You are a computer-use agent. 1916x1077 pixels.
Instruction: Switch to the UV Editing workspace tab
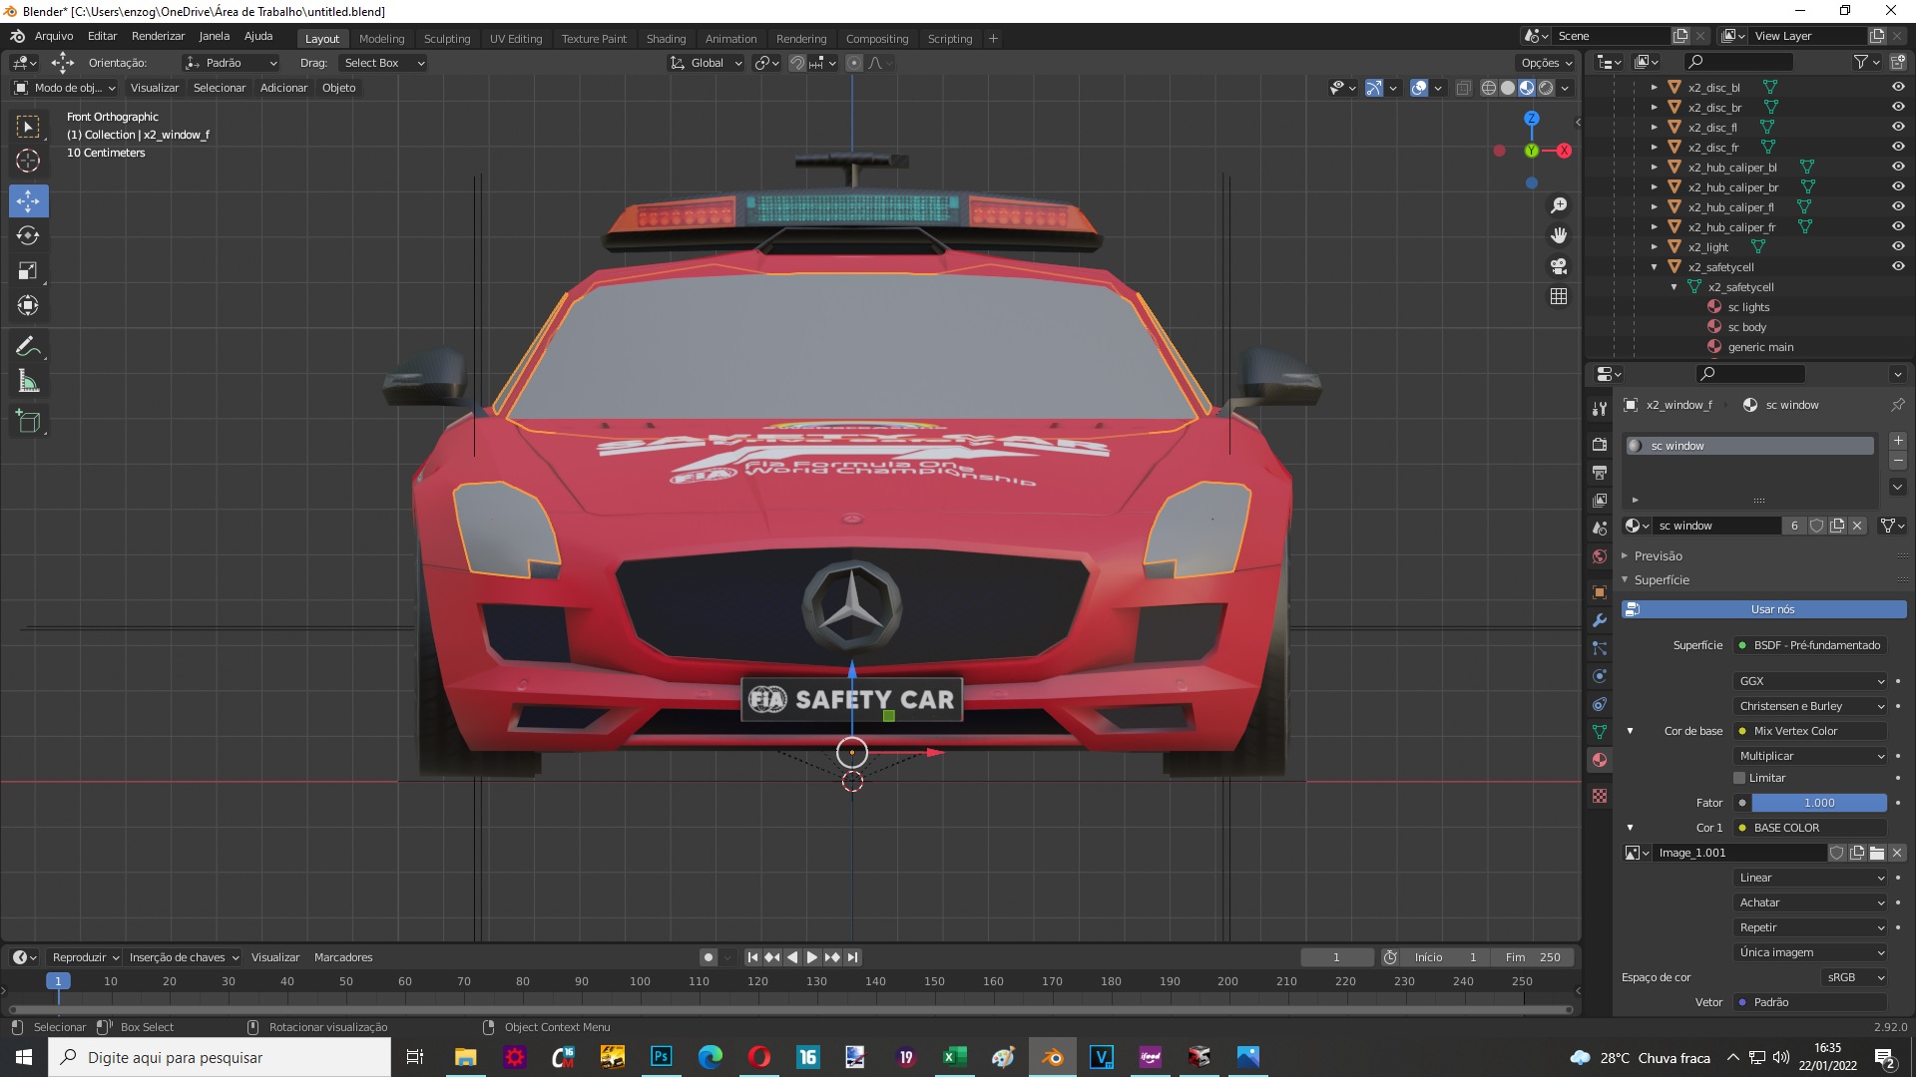click(516, 39)
